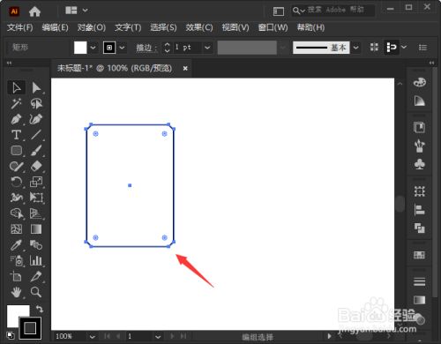The image size is (441, 344).
Task: Open control bar white fill color swatch
Action: 80,48
